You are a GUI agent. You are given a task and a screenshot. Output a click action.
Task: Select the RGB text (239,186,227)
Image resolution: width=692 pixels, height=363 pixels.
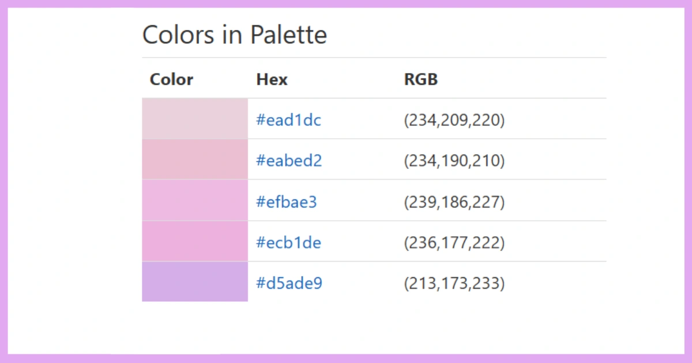point(454,202)
